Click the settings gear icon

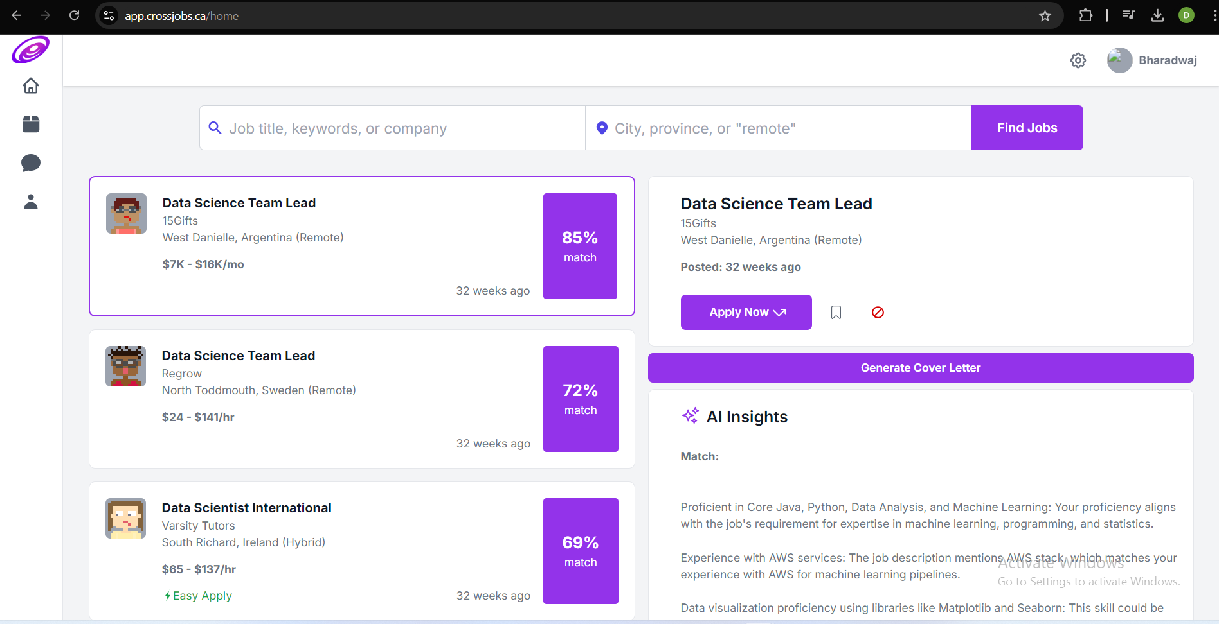point(1078,60)
